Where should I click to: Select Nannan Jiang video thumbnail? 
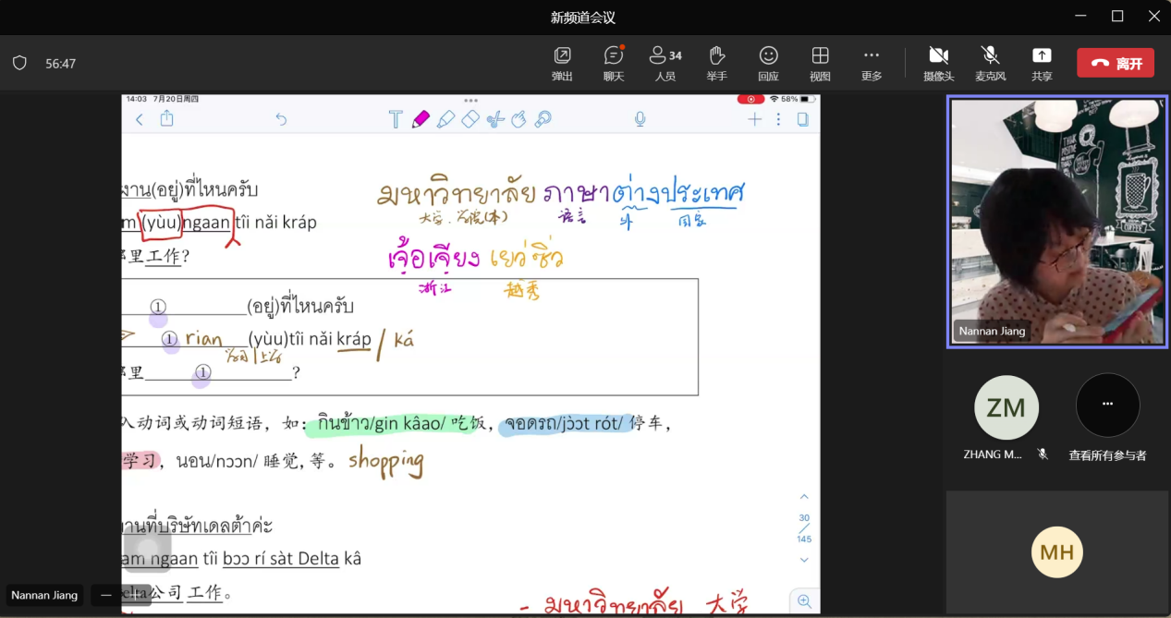1057,222
